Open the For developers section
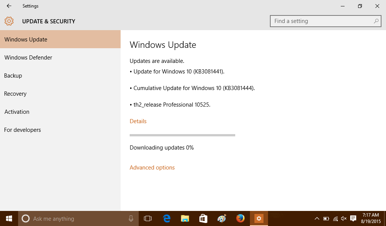This screenshot has width=386, height=226. [x=60, y=130]
